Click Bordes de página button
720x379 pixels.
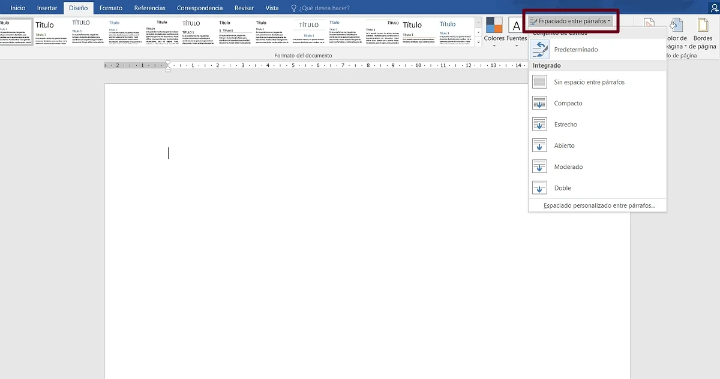[x=703, y=33]
